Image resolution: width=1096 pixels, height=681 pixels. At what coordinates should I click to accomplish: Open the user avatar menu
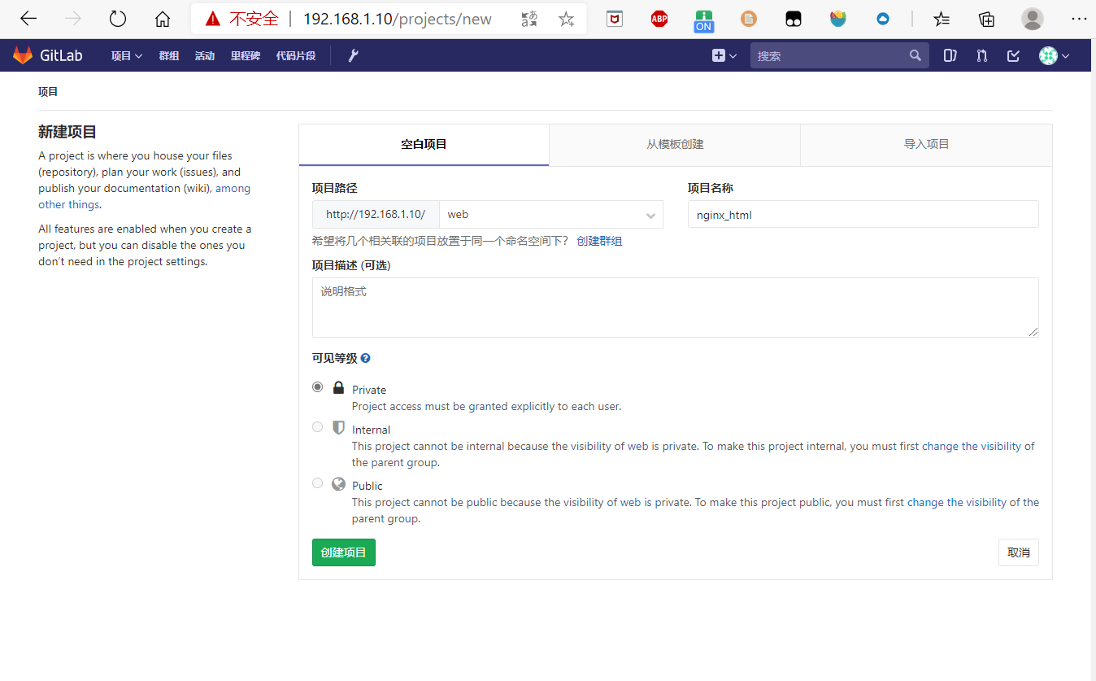point(1054,55)
